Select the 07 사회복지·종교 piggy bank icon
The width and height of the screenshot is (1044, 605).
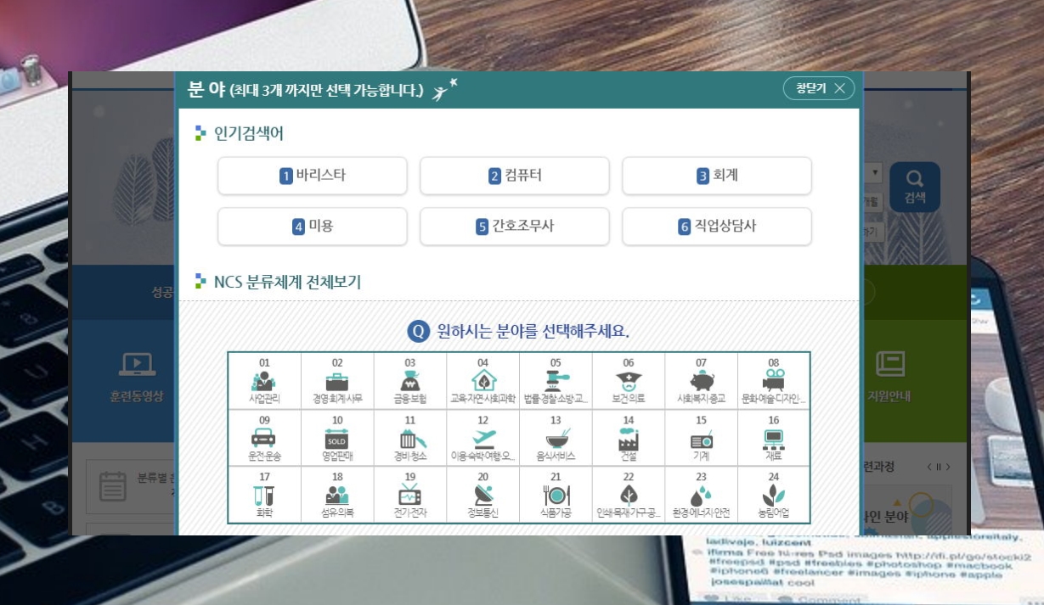click(x=701, y=381)
